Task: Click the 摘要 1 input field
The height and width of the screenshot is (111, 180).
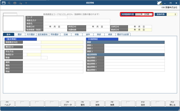Action: click(134, 45)
